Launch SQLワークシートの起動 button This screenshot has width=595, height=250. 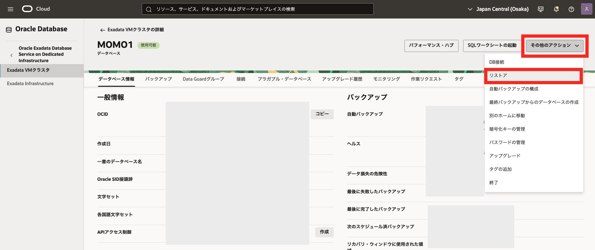pos(492,46)
